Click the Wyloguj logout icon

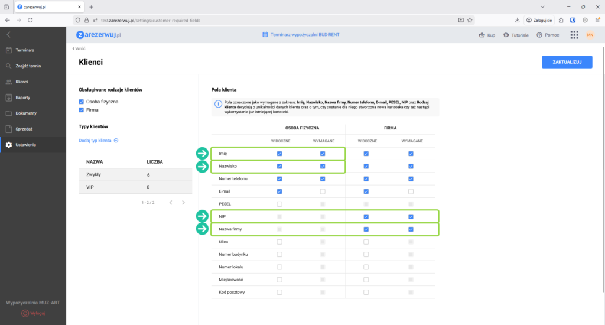pos(25,313)
